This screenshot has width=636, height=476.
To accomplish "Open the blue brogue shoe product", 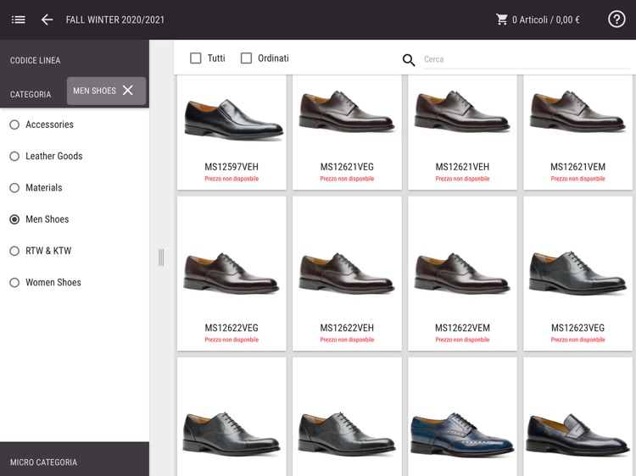I will click(462, 435).
